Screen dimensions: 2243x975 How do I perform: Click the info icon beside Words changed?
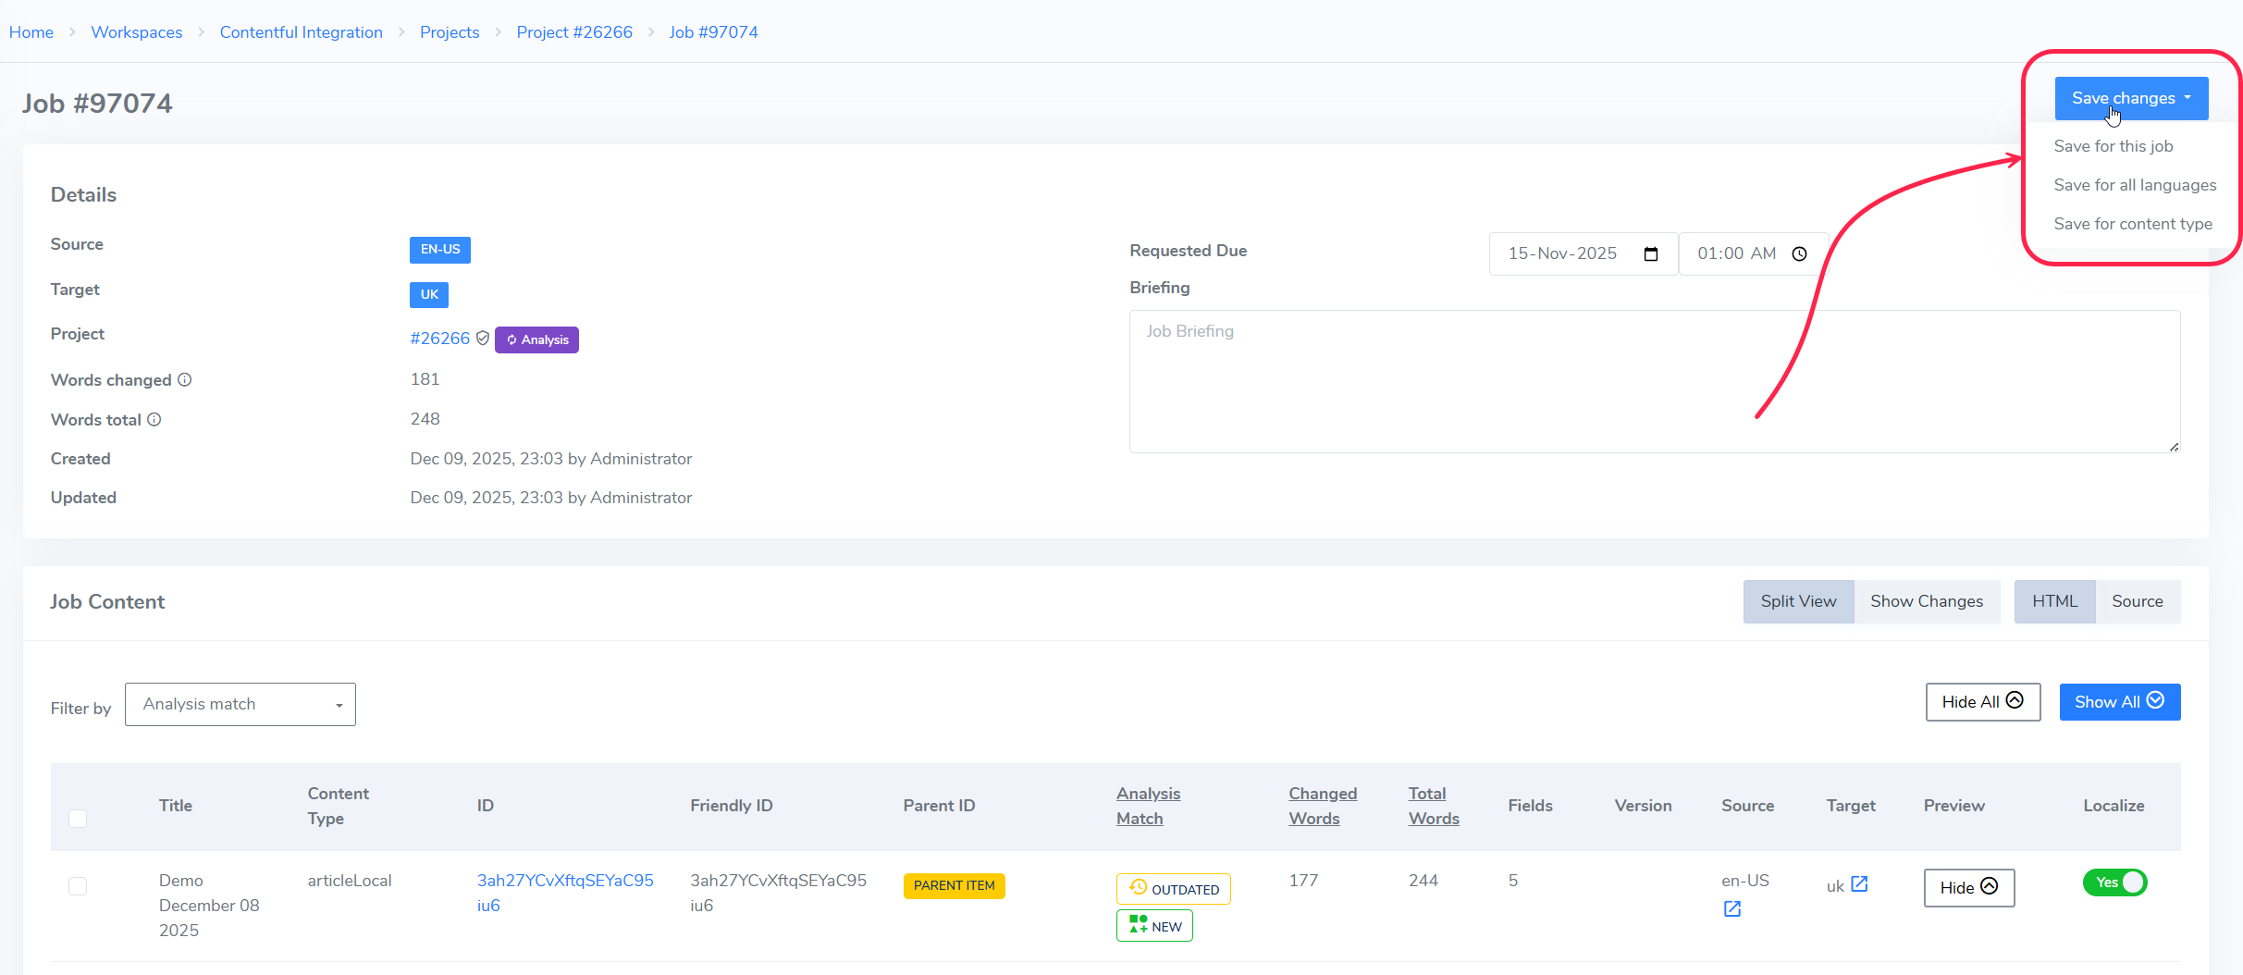pos(185,379)
